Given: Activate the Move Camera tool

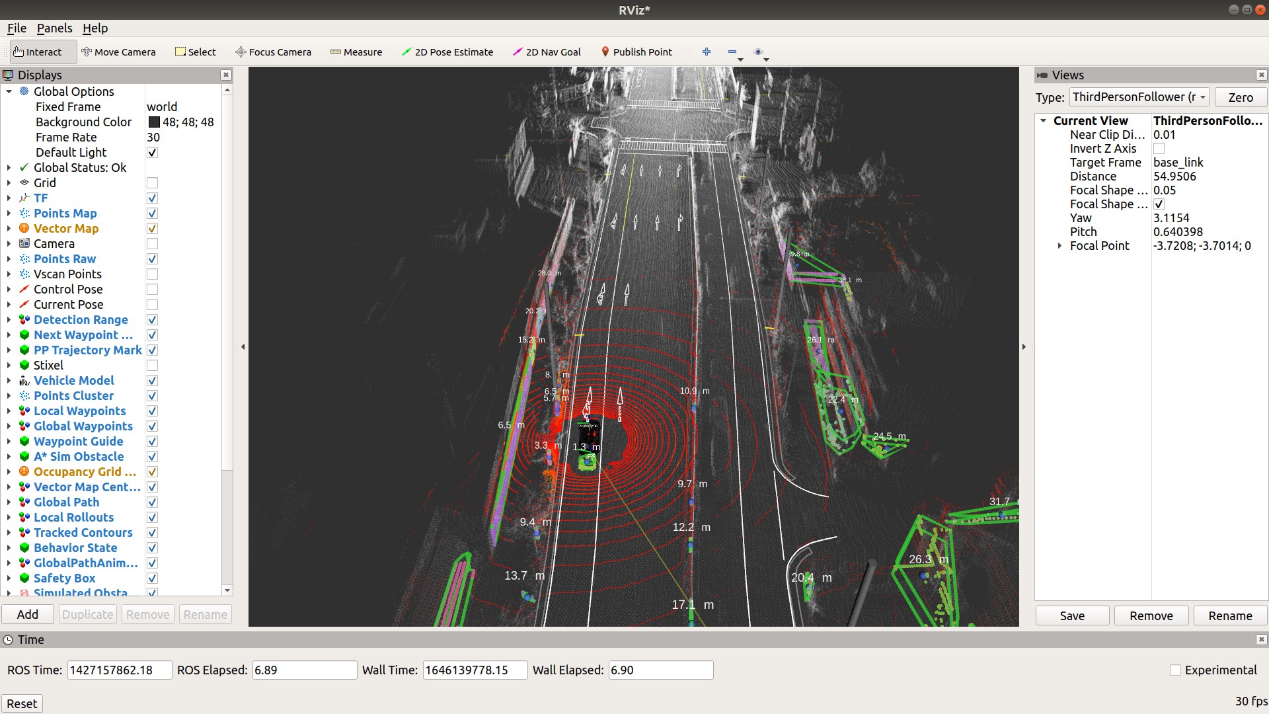Looking at the screenshot, I should pos(118,52).
